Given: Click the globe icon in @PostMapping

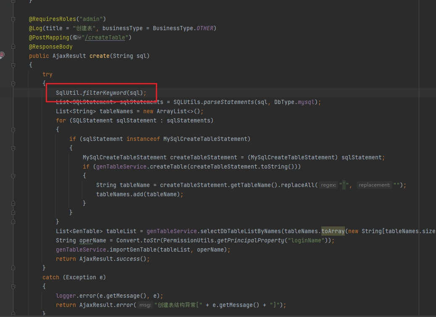Looking at the screenshot, I should click(74, 38).
